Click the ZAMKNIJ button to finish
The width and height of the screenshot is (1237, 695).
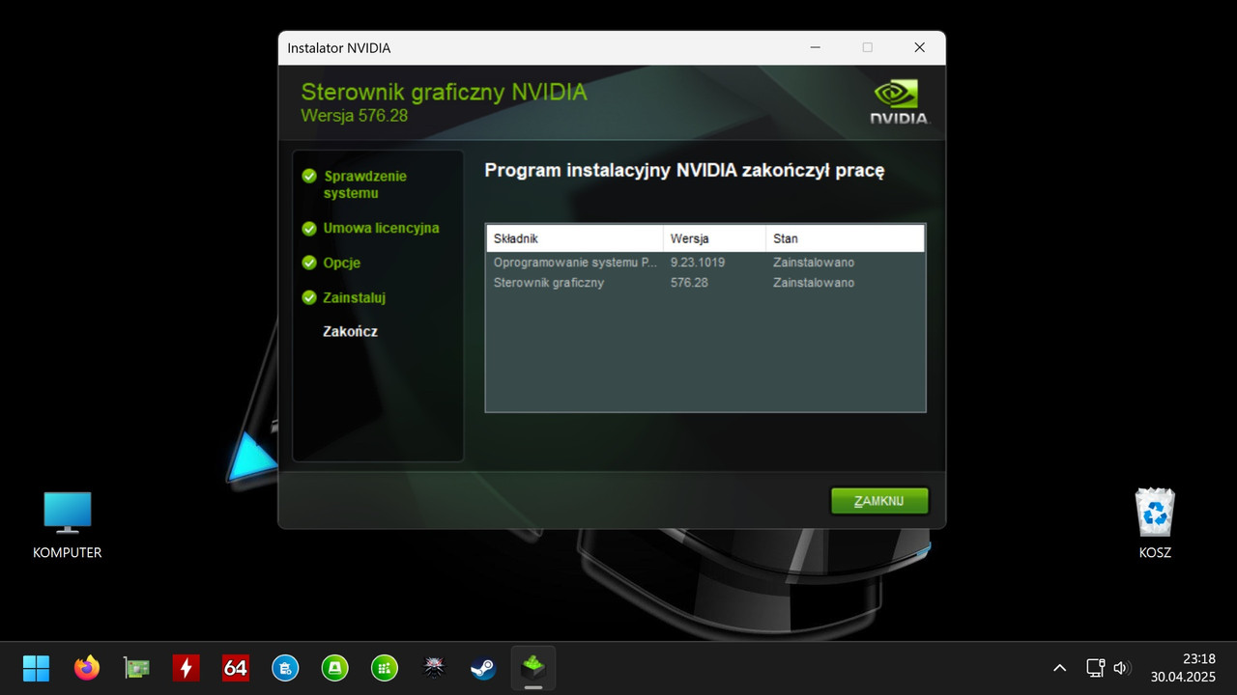(879, 501)
